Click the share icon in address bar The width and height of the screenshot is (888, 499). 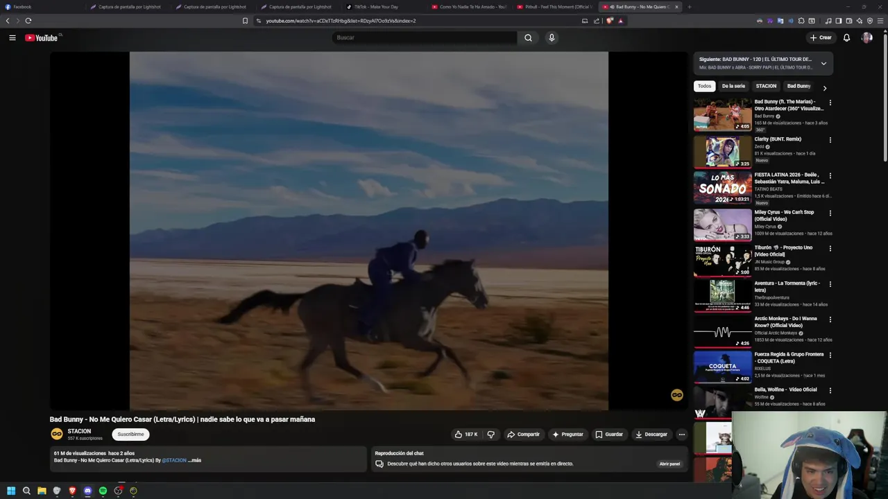596,21
